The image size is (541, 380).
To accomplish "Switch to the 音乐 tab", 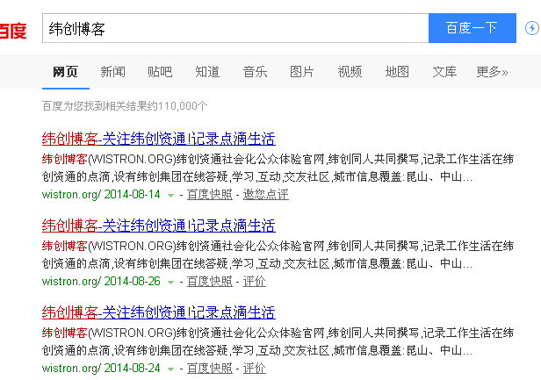I will pyautogui.click(x=255, y=72).
